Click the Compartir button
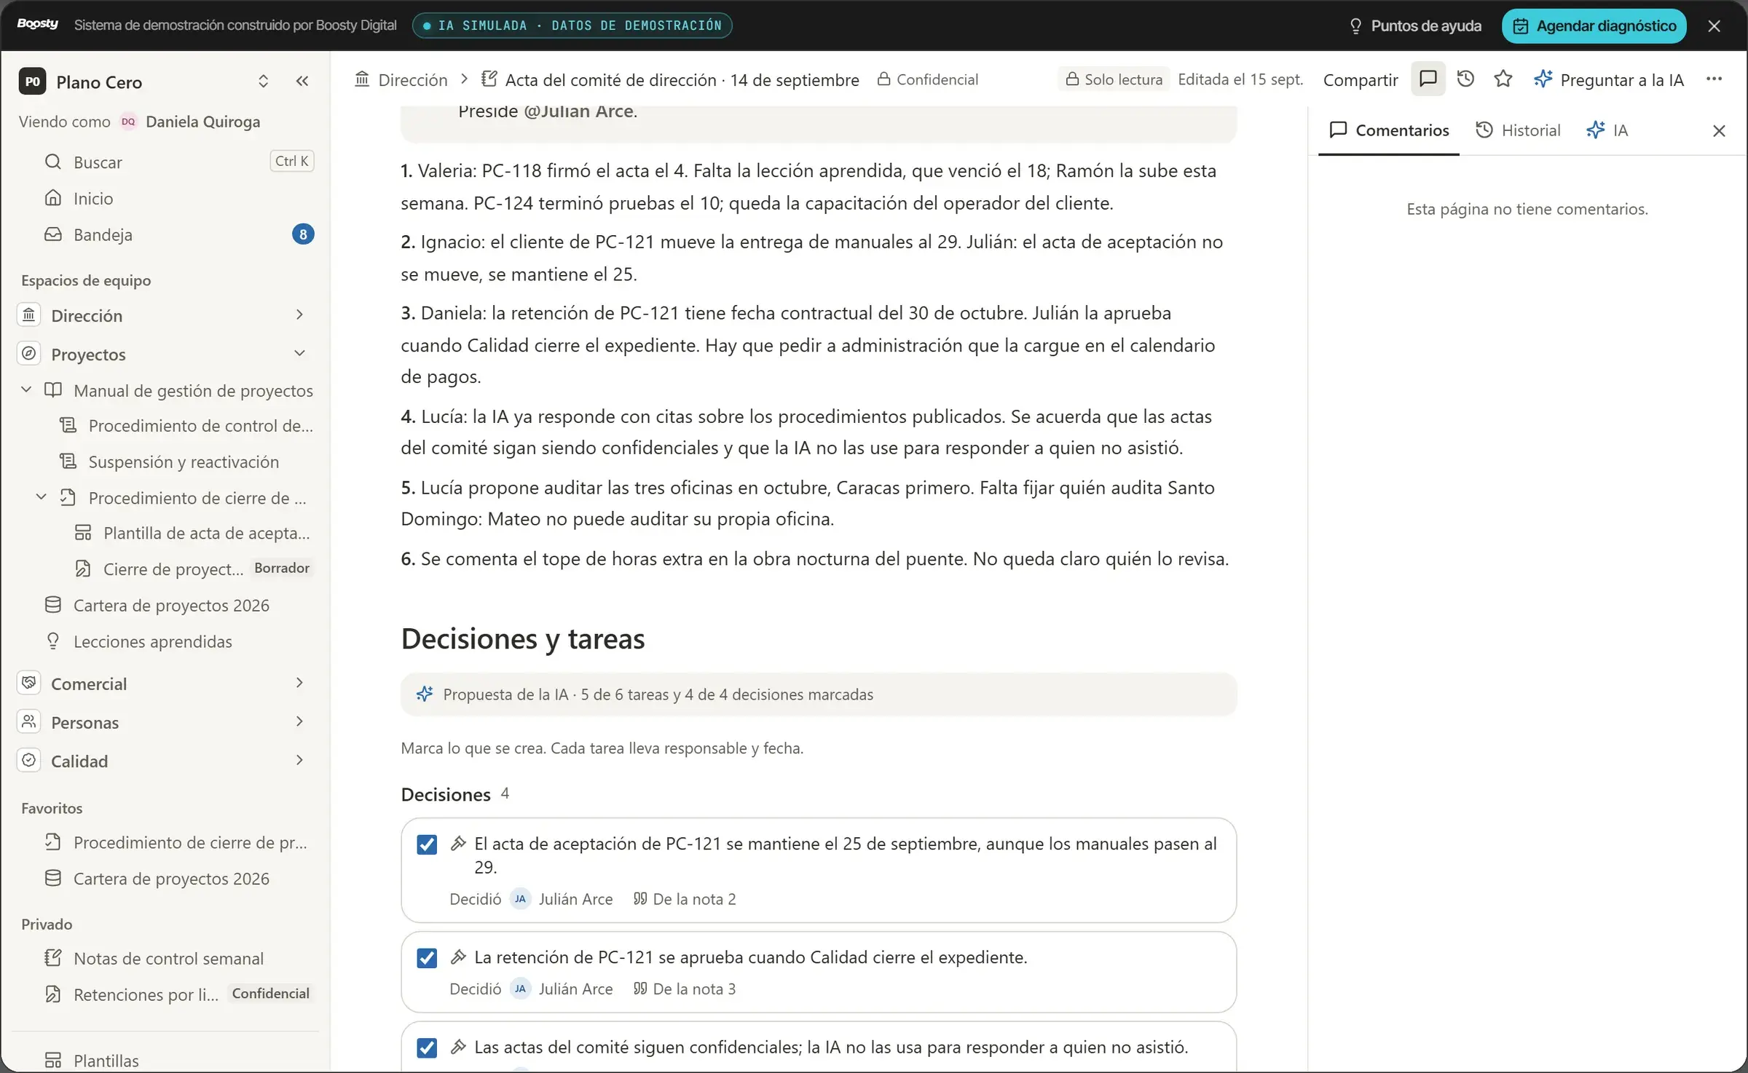This screenshot has height=1073, width=1748. click(1361, 79)
